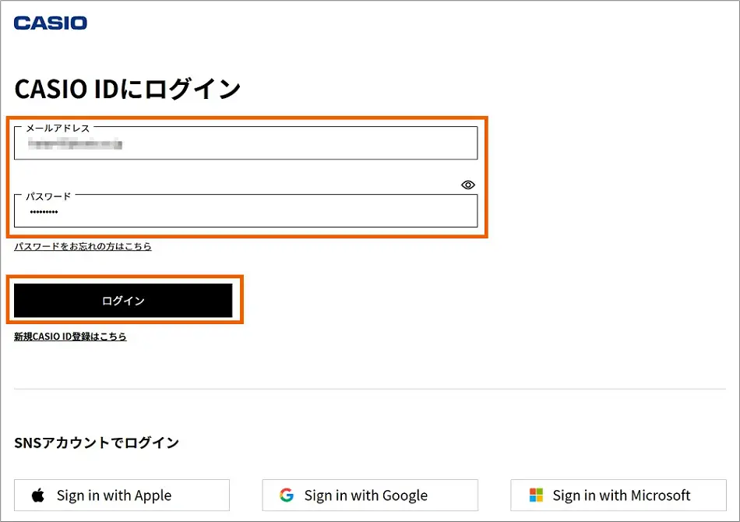Click the Google G icon
740x522 pixels.
click(x=286, y=495)
